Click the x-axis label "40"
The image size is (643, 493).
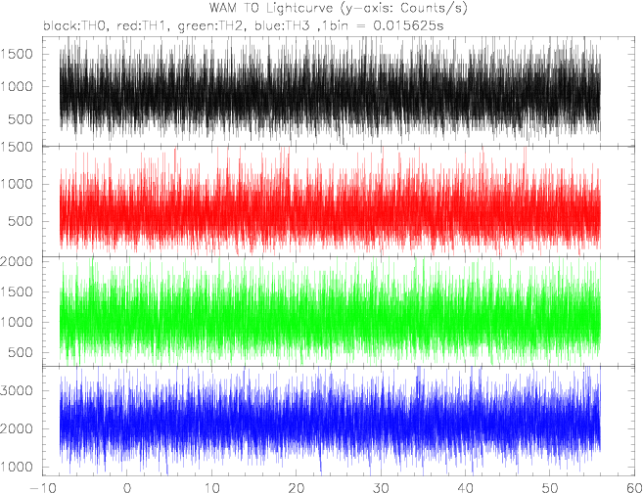pyautogui.click(x=465, y=488)
